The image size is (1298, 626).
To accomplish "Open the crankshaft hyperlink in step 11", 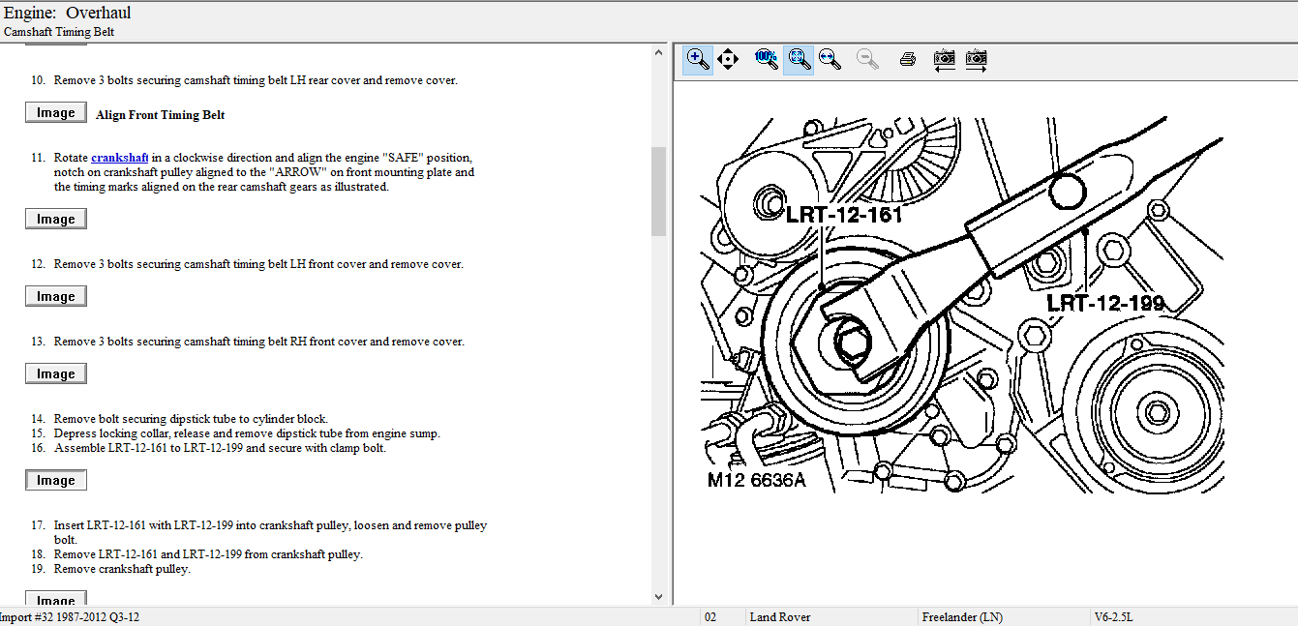I will pyautogui.click(x=119, y=158).
